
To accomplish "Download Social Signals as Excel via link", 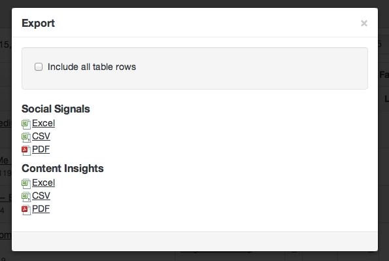I will click(x=43, y=123).
